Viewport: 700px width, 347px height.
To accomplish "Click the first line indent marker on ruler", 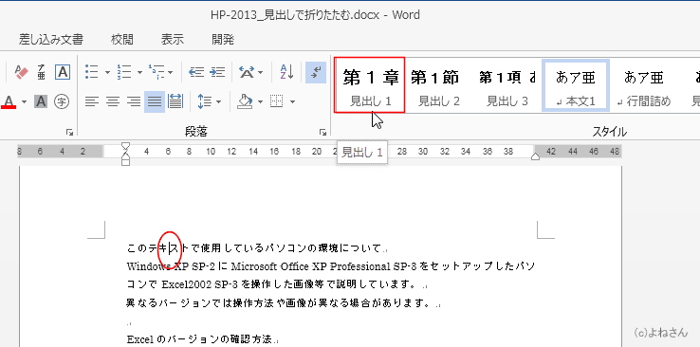I will point(126,146).
